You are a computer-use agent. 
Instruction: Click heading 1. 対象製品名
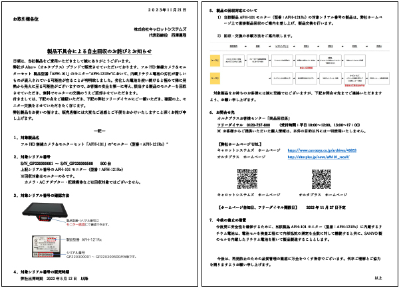point(27,138)
